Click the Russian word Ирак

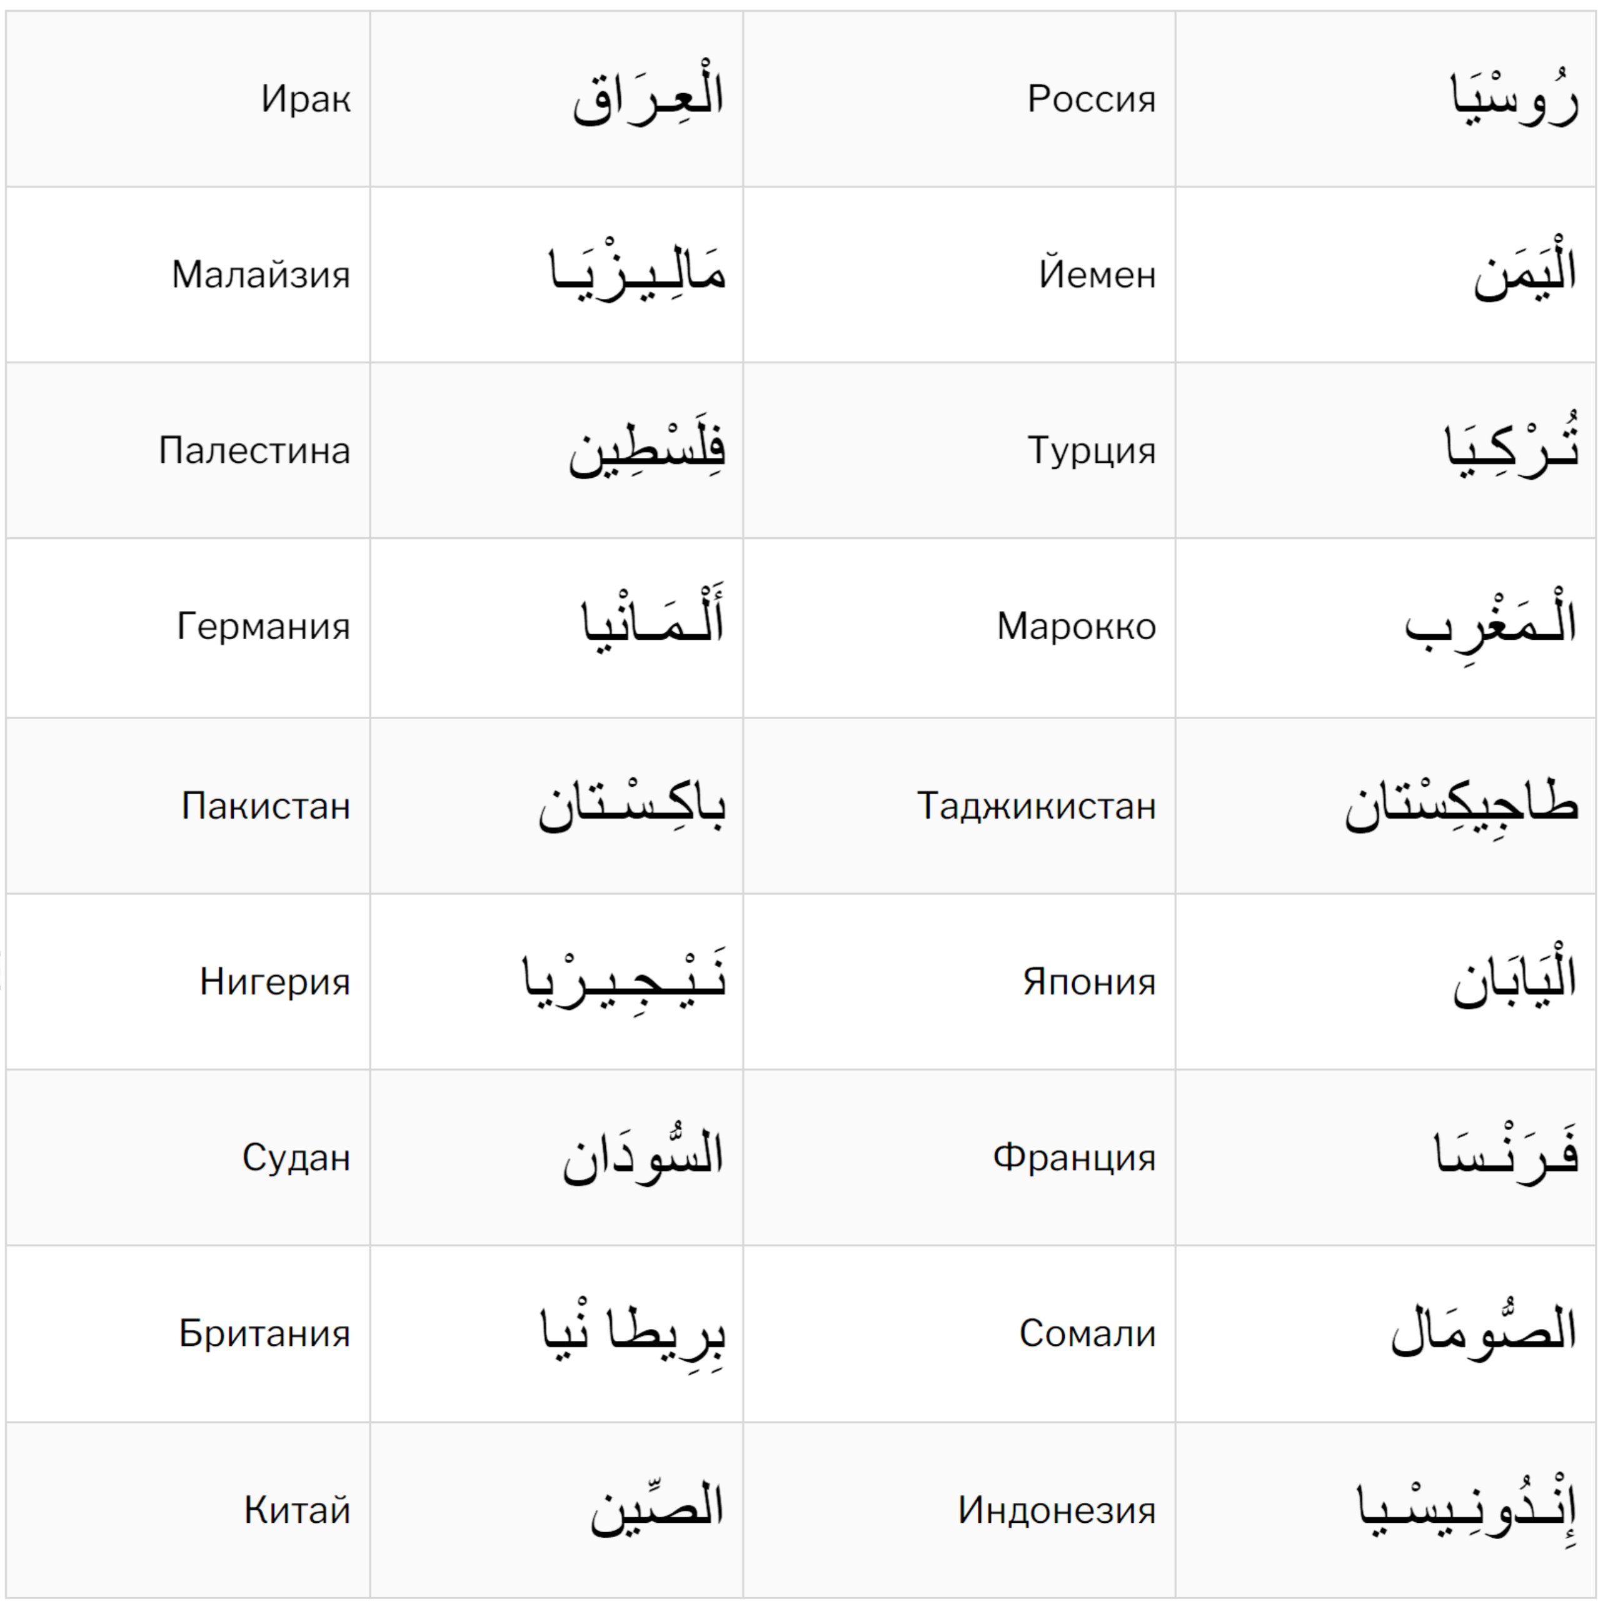click(x=306, y=99)
